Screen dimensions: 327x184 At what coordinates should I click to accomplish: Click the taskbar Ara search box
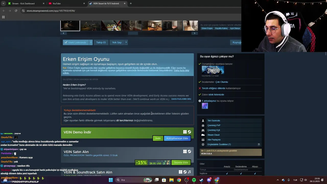134,180
